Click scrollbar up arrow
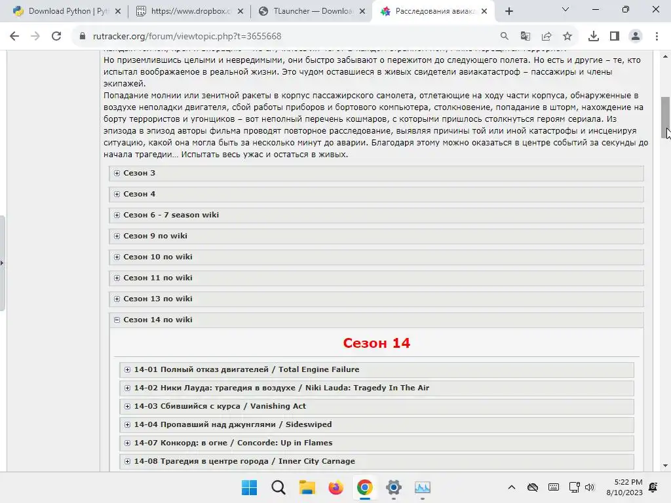The height and width of the screenshot is (503, 671). [666, 56]
